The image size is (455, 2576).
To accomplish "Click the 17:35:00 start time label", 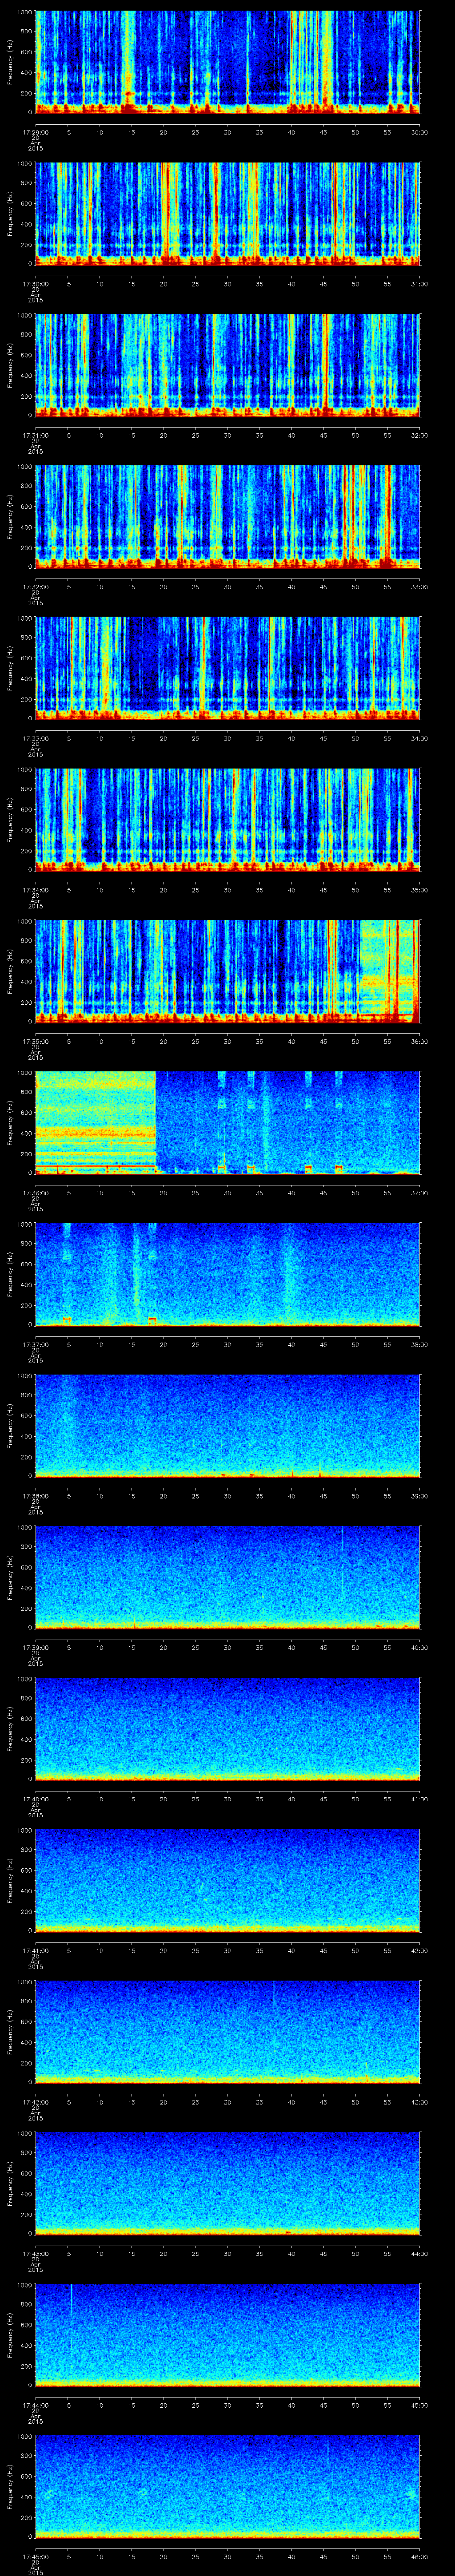I will [x=36, y=1041].
